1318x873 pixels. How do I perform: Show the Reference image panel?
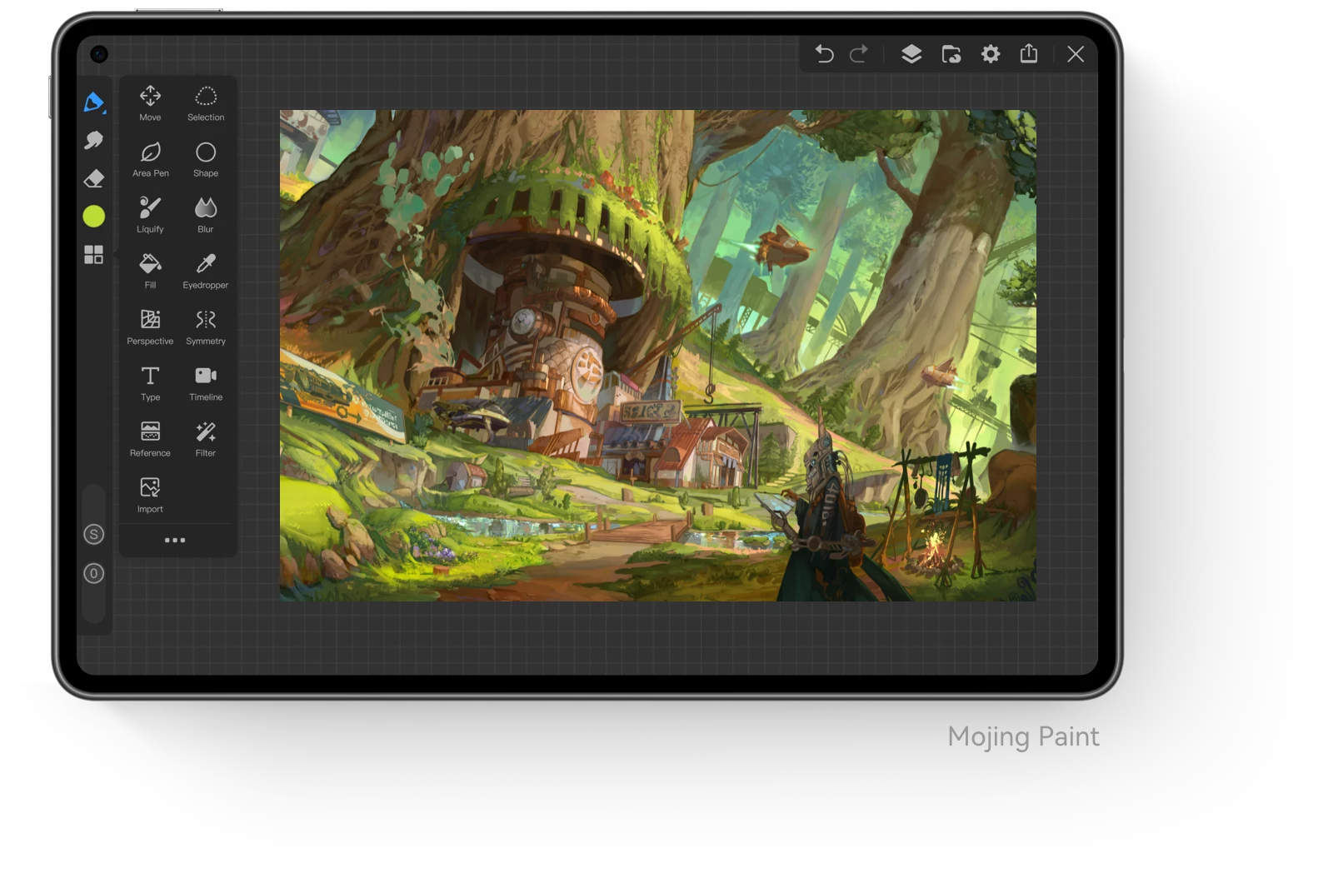pyautogui.click(x=150, y=439)
